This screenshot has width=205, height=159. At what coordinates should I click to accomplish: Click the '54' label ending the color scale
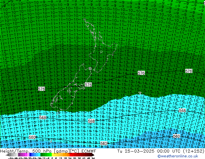[93, 158]
